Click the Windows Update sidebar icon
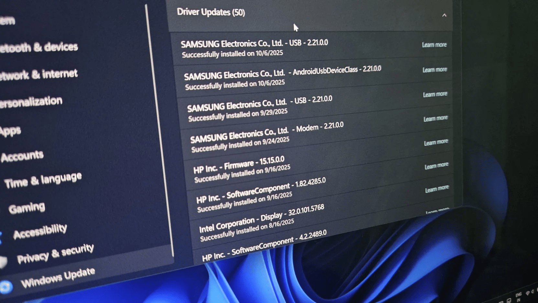The width and height of the screenshot is (538, 303). 5,286
